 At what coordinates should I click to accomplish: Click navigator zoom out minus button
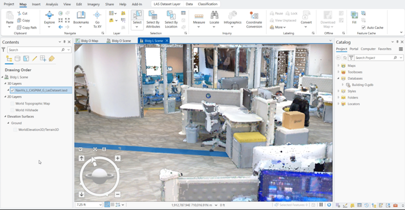tap(117, 194)
